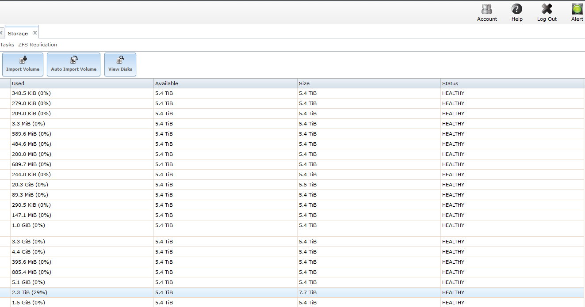The image size is (585, 307).
Task: Select the row using 20.3 GiB (0%)
Action: pyautogui.click(x=30, y=185)
